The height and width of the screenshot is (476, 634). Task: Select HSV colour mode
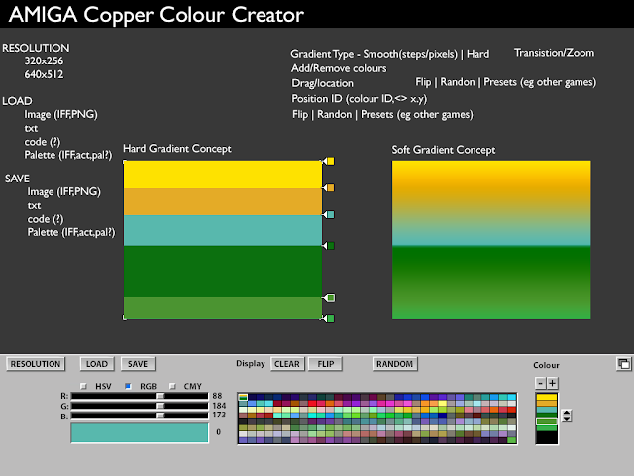tap(83, 386)
